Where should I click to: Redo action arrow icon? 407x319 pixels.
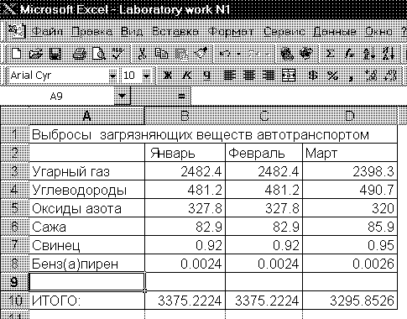(253, 53)
